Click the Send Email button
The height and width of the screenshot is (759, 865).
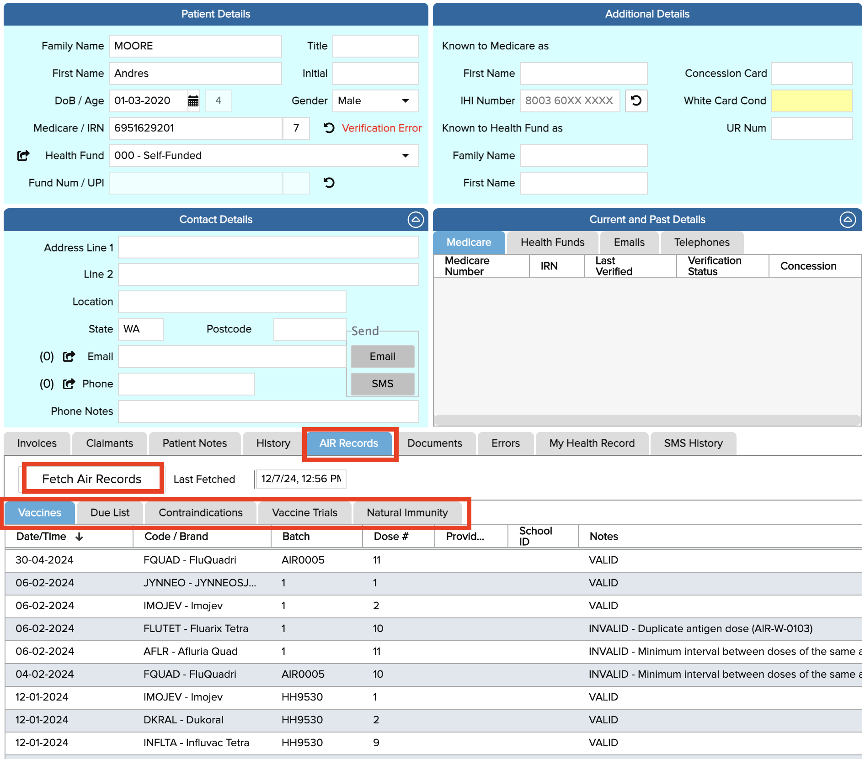[383, 357]
